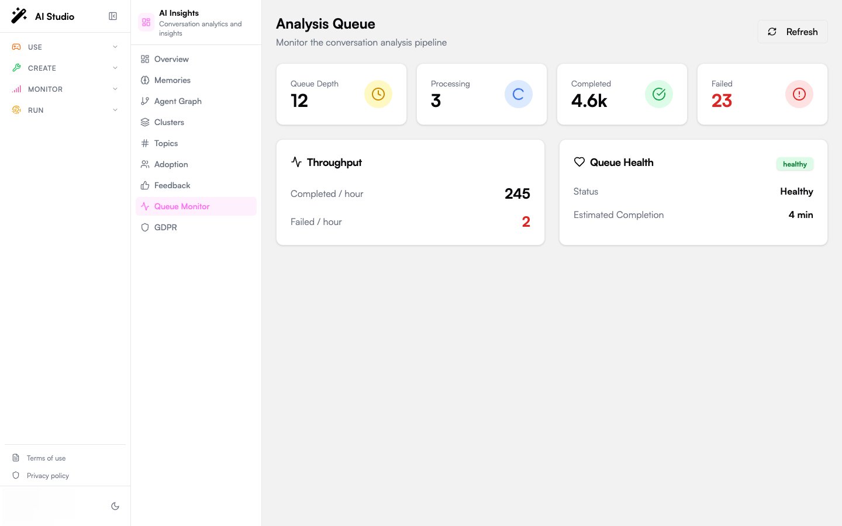The width and height of the screenshot is (842, 526).
Task: Click the GDPR shield icon
Action: (x=145, y=227)
